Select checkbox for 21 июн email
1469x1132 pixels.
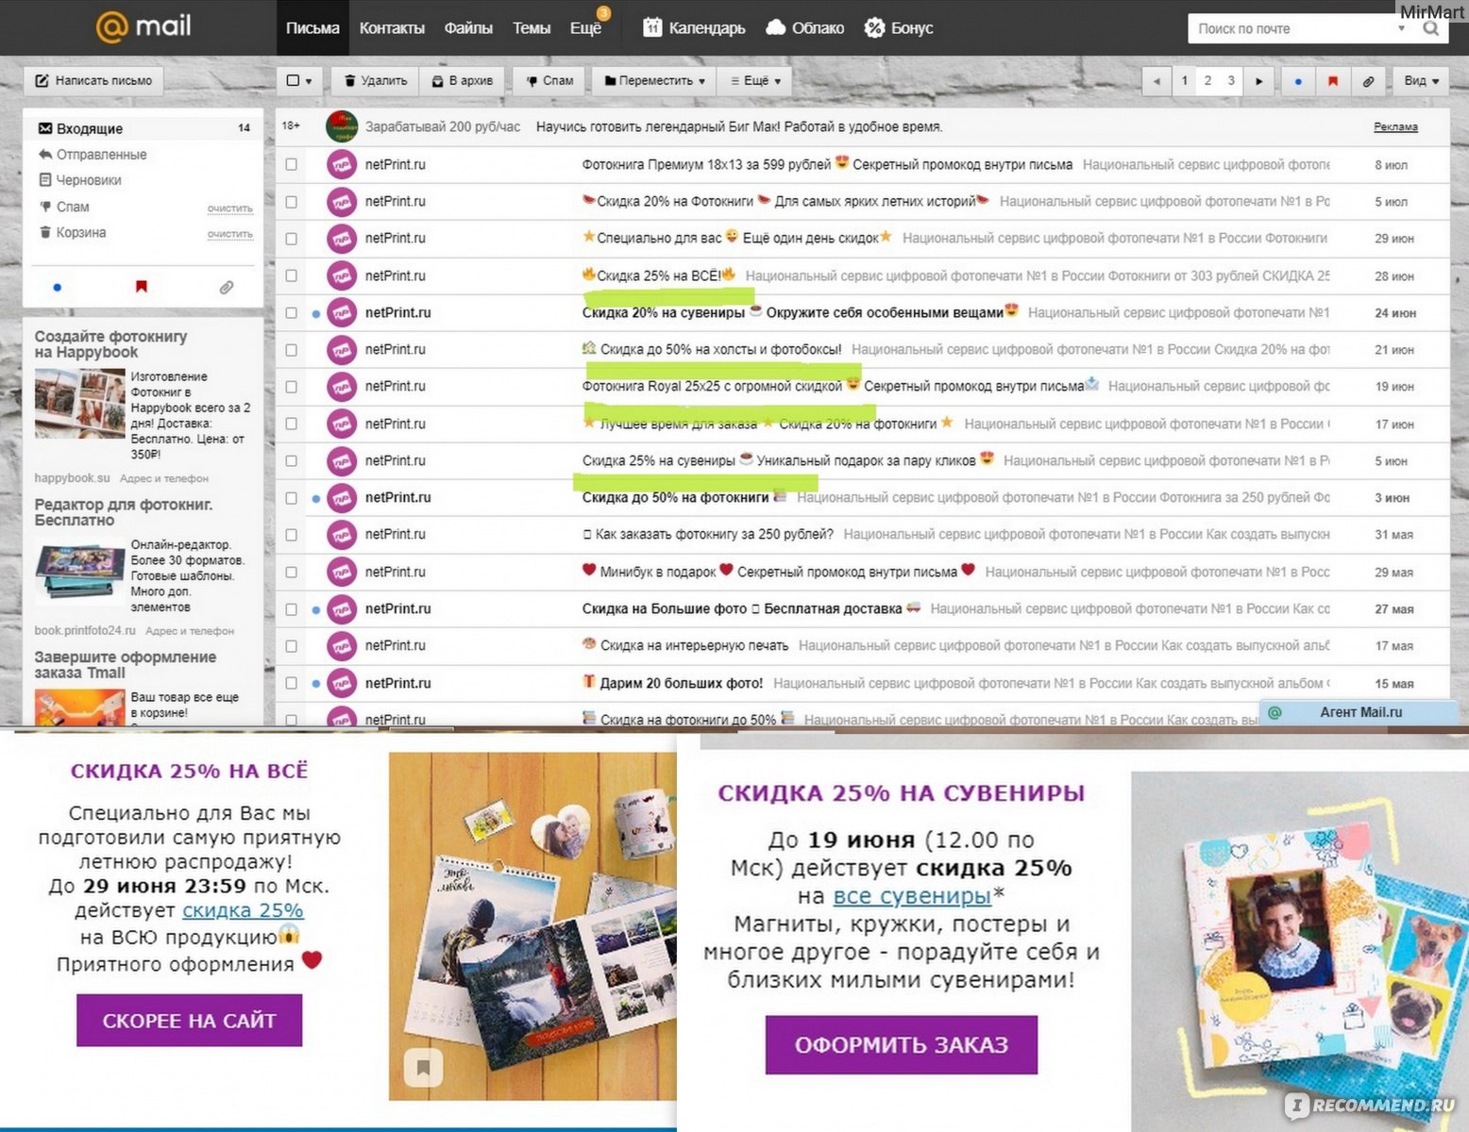coord(292,349)
